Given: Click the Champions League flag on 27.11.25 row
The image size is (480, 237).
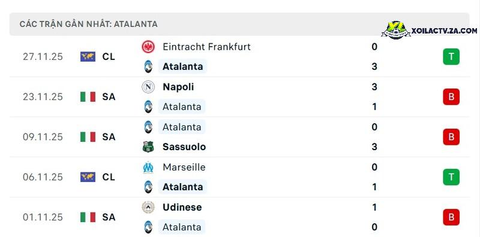Looking at the screenshot, I should click(x=88, y=56).
